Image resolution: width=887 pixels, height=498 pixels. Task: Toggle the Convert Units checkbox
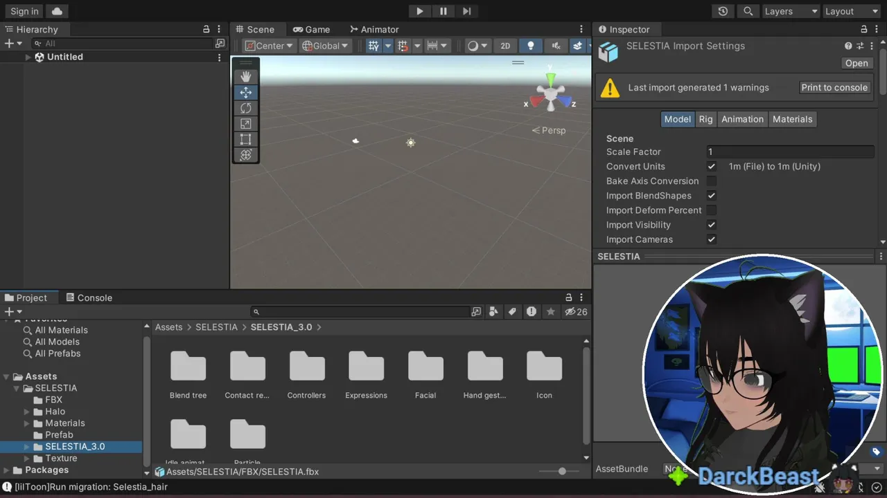[x=711, y=167]
